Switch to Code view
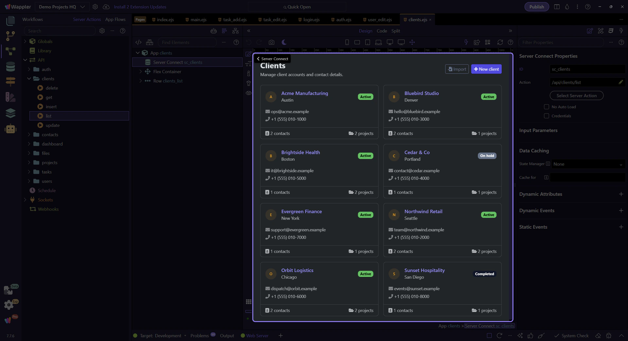 click(382, 31)
